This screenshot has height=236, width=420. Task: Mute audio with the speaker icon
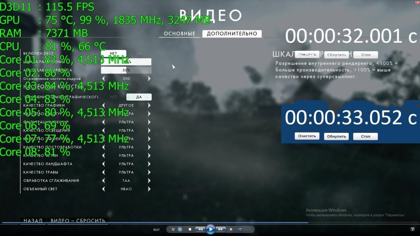[231, 229]
